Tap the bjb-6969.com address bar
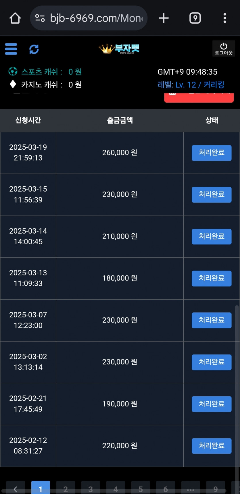The width and height of the screenshot is (240, 494). [89, 18]
